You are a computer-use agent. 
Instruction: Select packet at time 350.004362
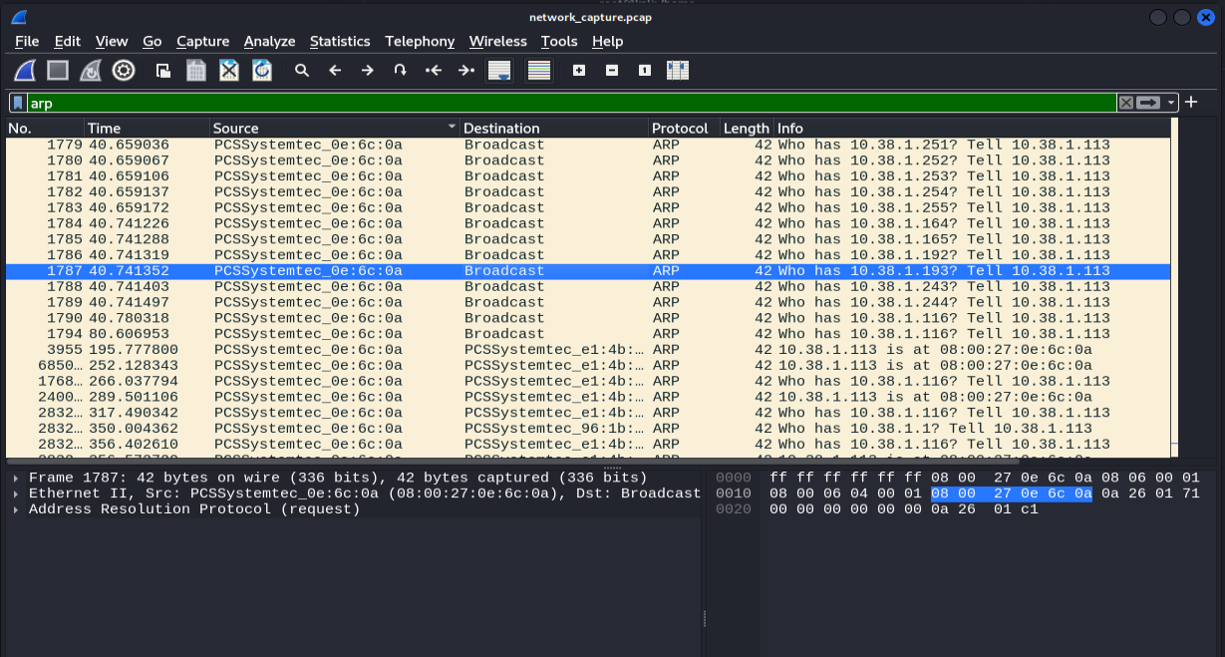click(588, 429)
